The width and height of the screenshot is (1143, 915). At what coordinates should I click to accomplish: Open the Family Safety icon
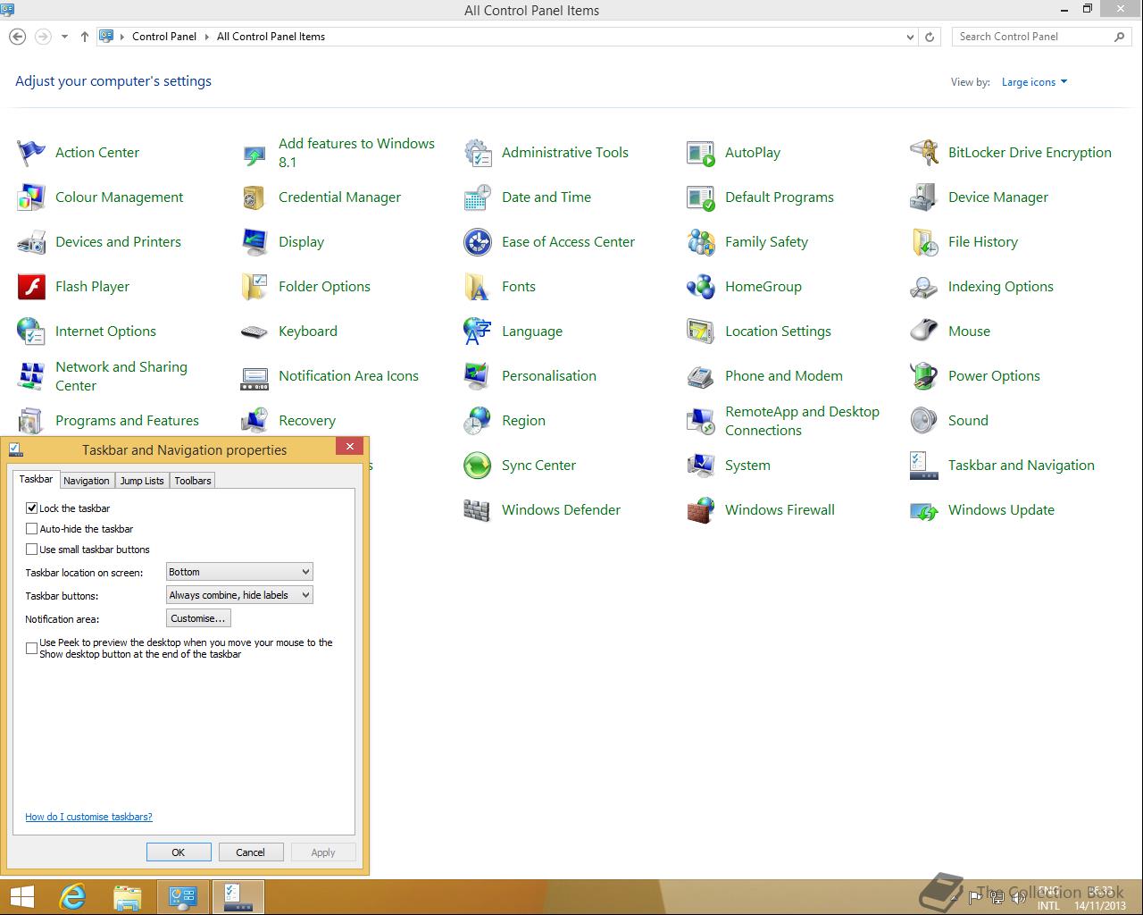click(x=701, y=242)
